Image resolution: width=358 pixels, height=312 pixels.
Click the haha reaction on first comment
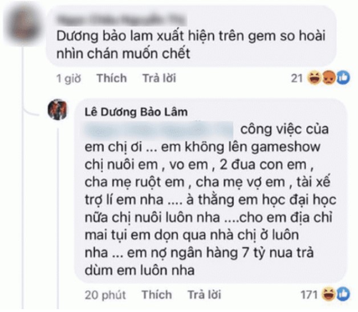[x=315, y=78]
